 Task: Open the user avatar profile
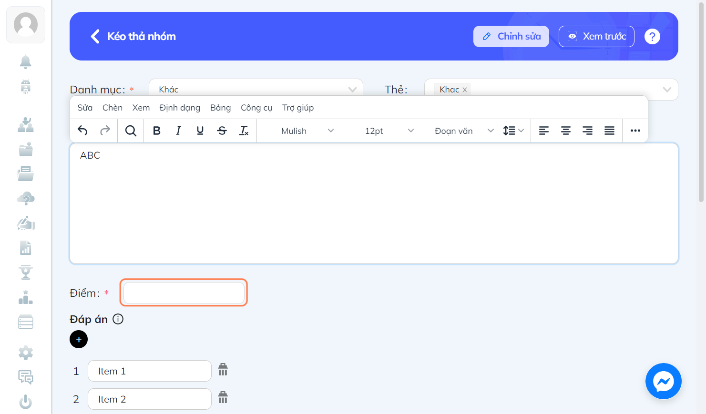point(26,25)
